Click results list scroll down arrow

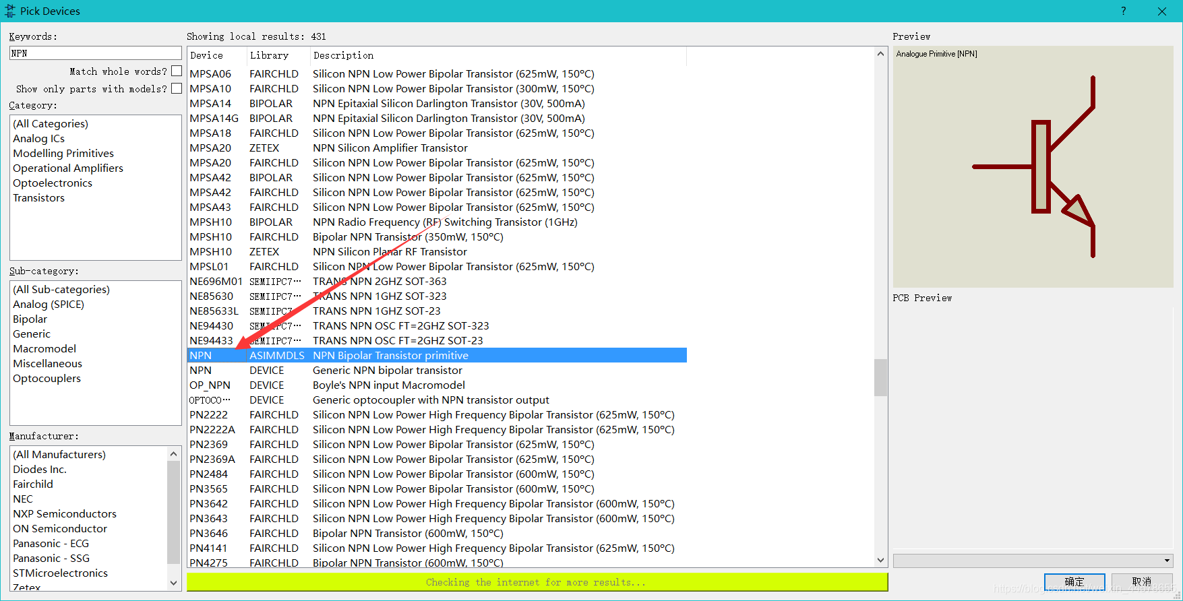pyautogui.click(x=880, y=560)
